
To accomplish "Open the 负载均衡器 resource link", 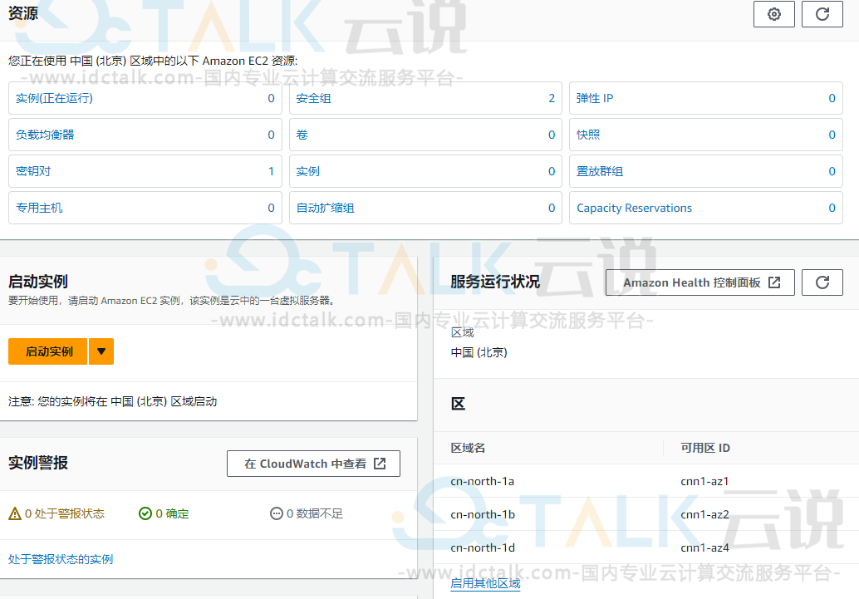I will (x=45, y=135).
